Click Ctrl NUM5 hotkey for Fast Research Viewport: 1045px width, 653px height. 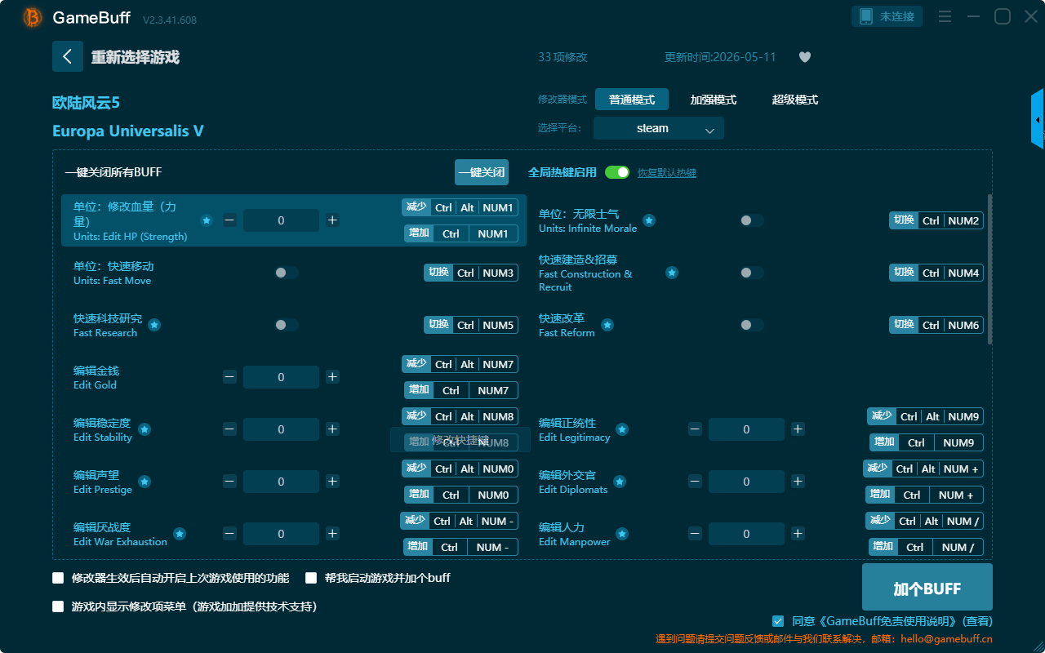click(x=471, y=325)
